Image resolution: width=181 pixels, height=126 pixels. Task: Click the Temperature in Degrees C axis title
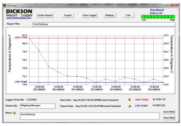pyautogui.click(x=172, y=54)
